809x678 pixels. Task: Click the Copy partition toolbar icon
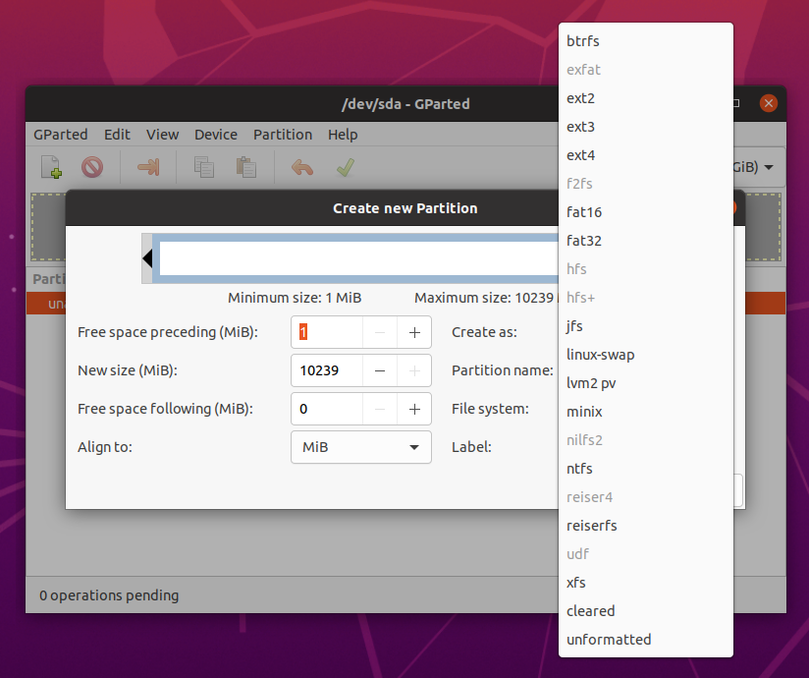pyautogui.click(x=204, y=167)
